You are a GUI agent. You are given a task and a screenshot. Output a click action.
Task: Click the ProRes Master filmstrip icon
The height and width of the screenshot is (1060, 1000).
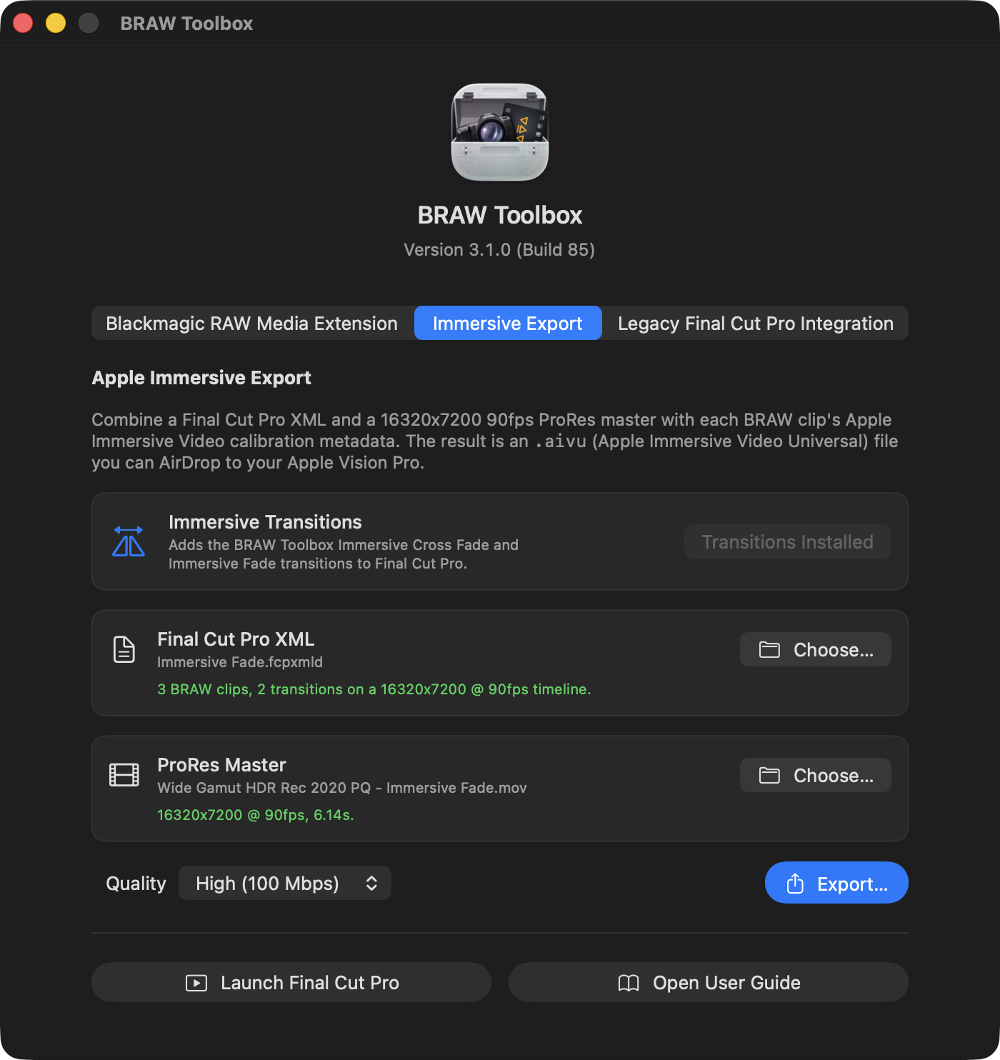[x=124, y=775]
